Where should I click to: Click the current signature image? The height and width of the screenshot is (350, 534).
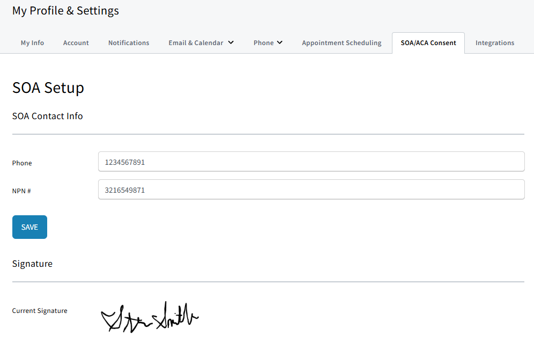pos(150,317)
